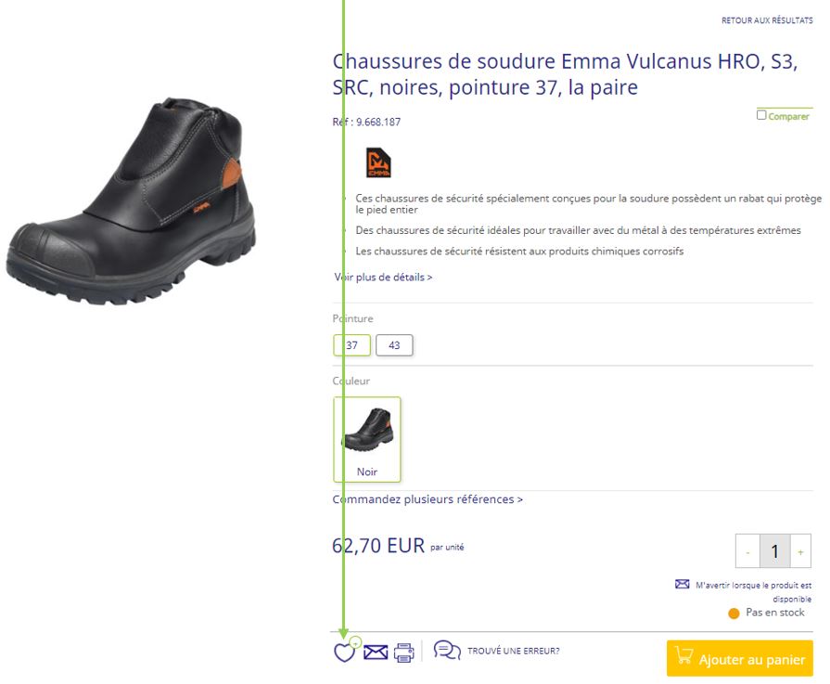This screenshot has height=684, width=830.
Task: Tick the Comparer checkbox
Action: (x=761, y=115)
